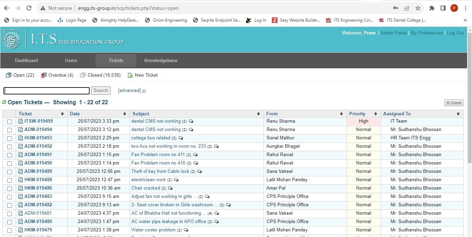Go back to the previous browser page
This screenshot has width=472, height=237.
point(6,8)
